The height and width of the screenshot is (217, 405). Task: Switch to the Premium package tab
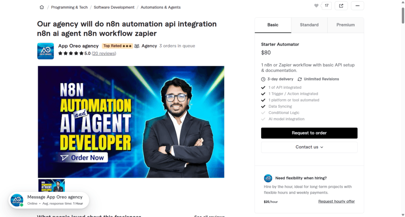point(346,25)
